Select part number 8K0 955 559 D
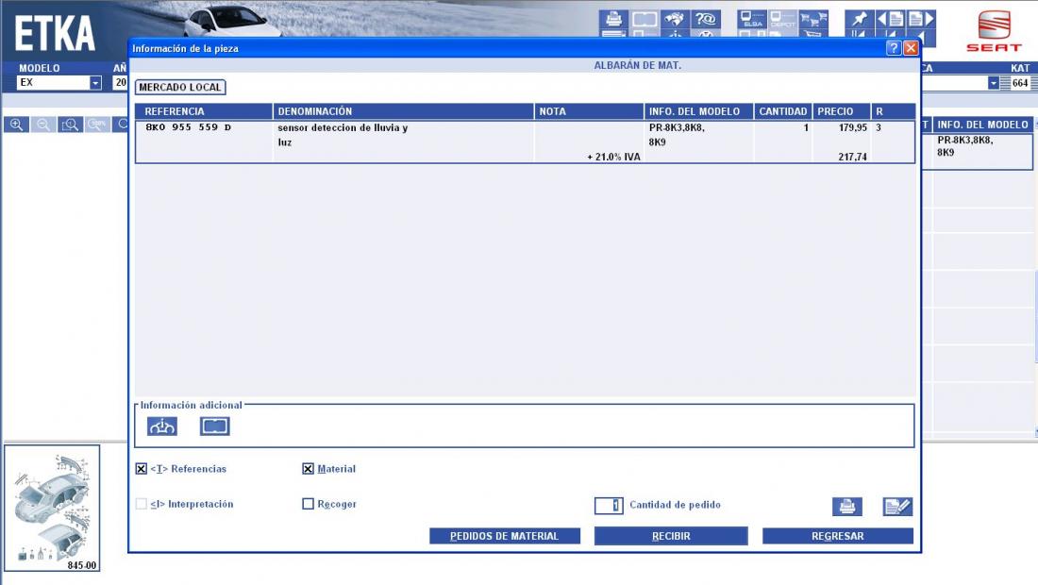Screen dimensions: 1038x585 click(x=189, y=127)
